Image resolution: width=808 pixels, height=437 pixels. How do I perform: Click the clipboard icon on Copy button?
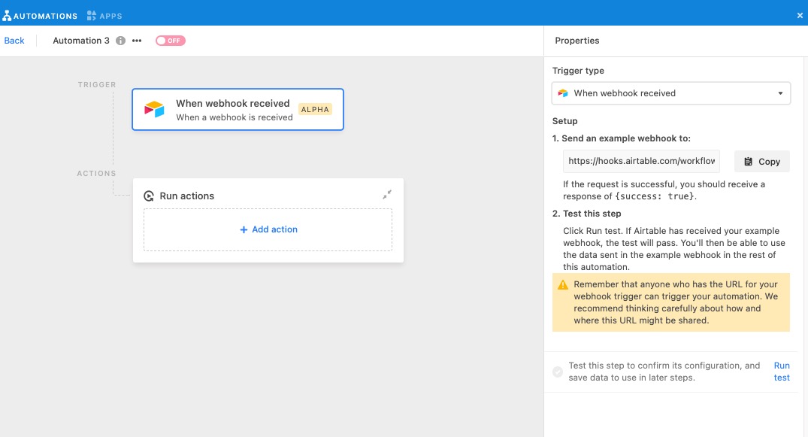click(x=748, y=162)
